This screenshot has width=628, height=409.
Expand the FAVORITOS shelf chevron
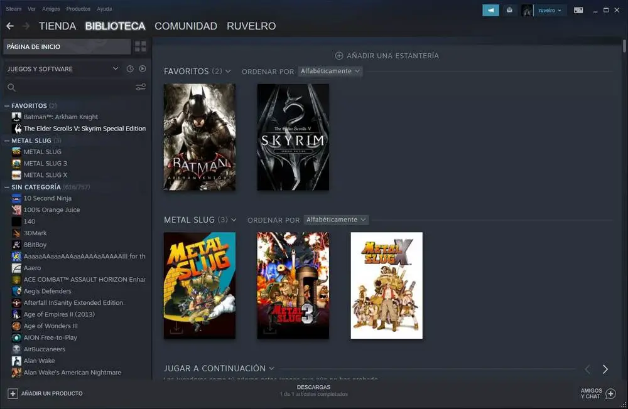228,72
